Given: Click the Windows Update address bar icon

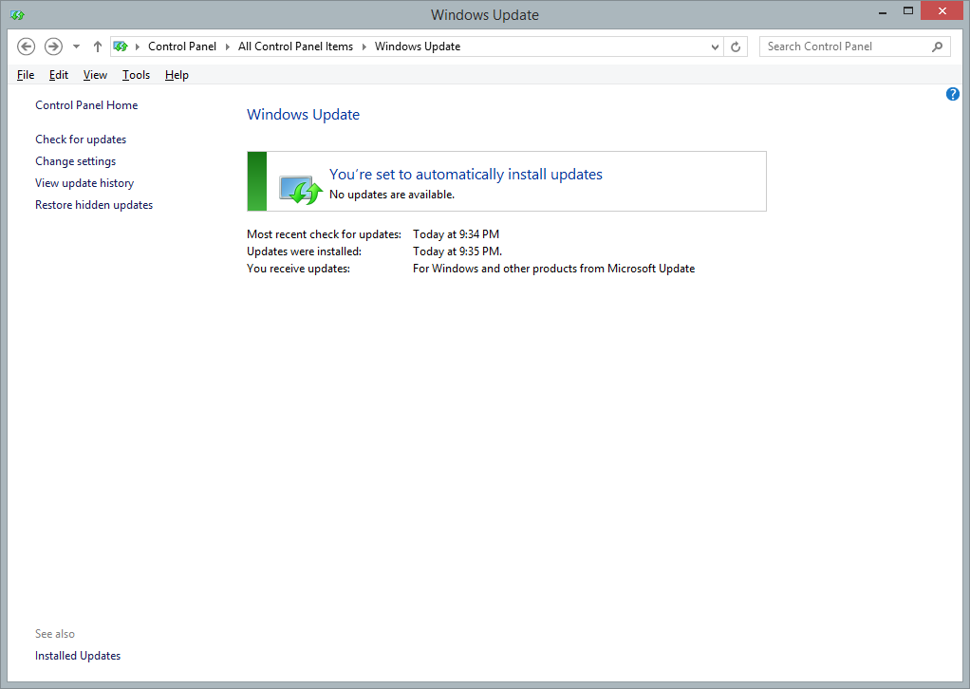Looking at the screenshot, I should coord(121,47).
